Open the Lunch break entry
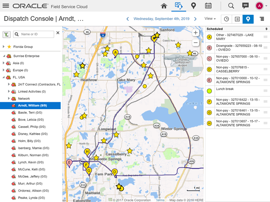Viewport: 270px width, 202px height. coord(238,91)
